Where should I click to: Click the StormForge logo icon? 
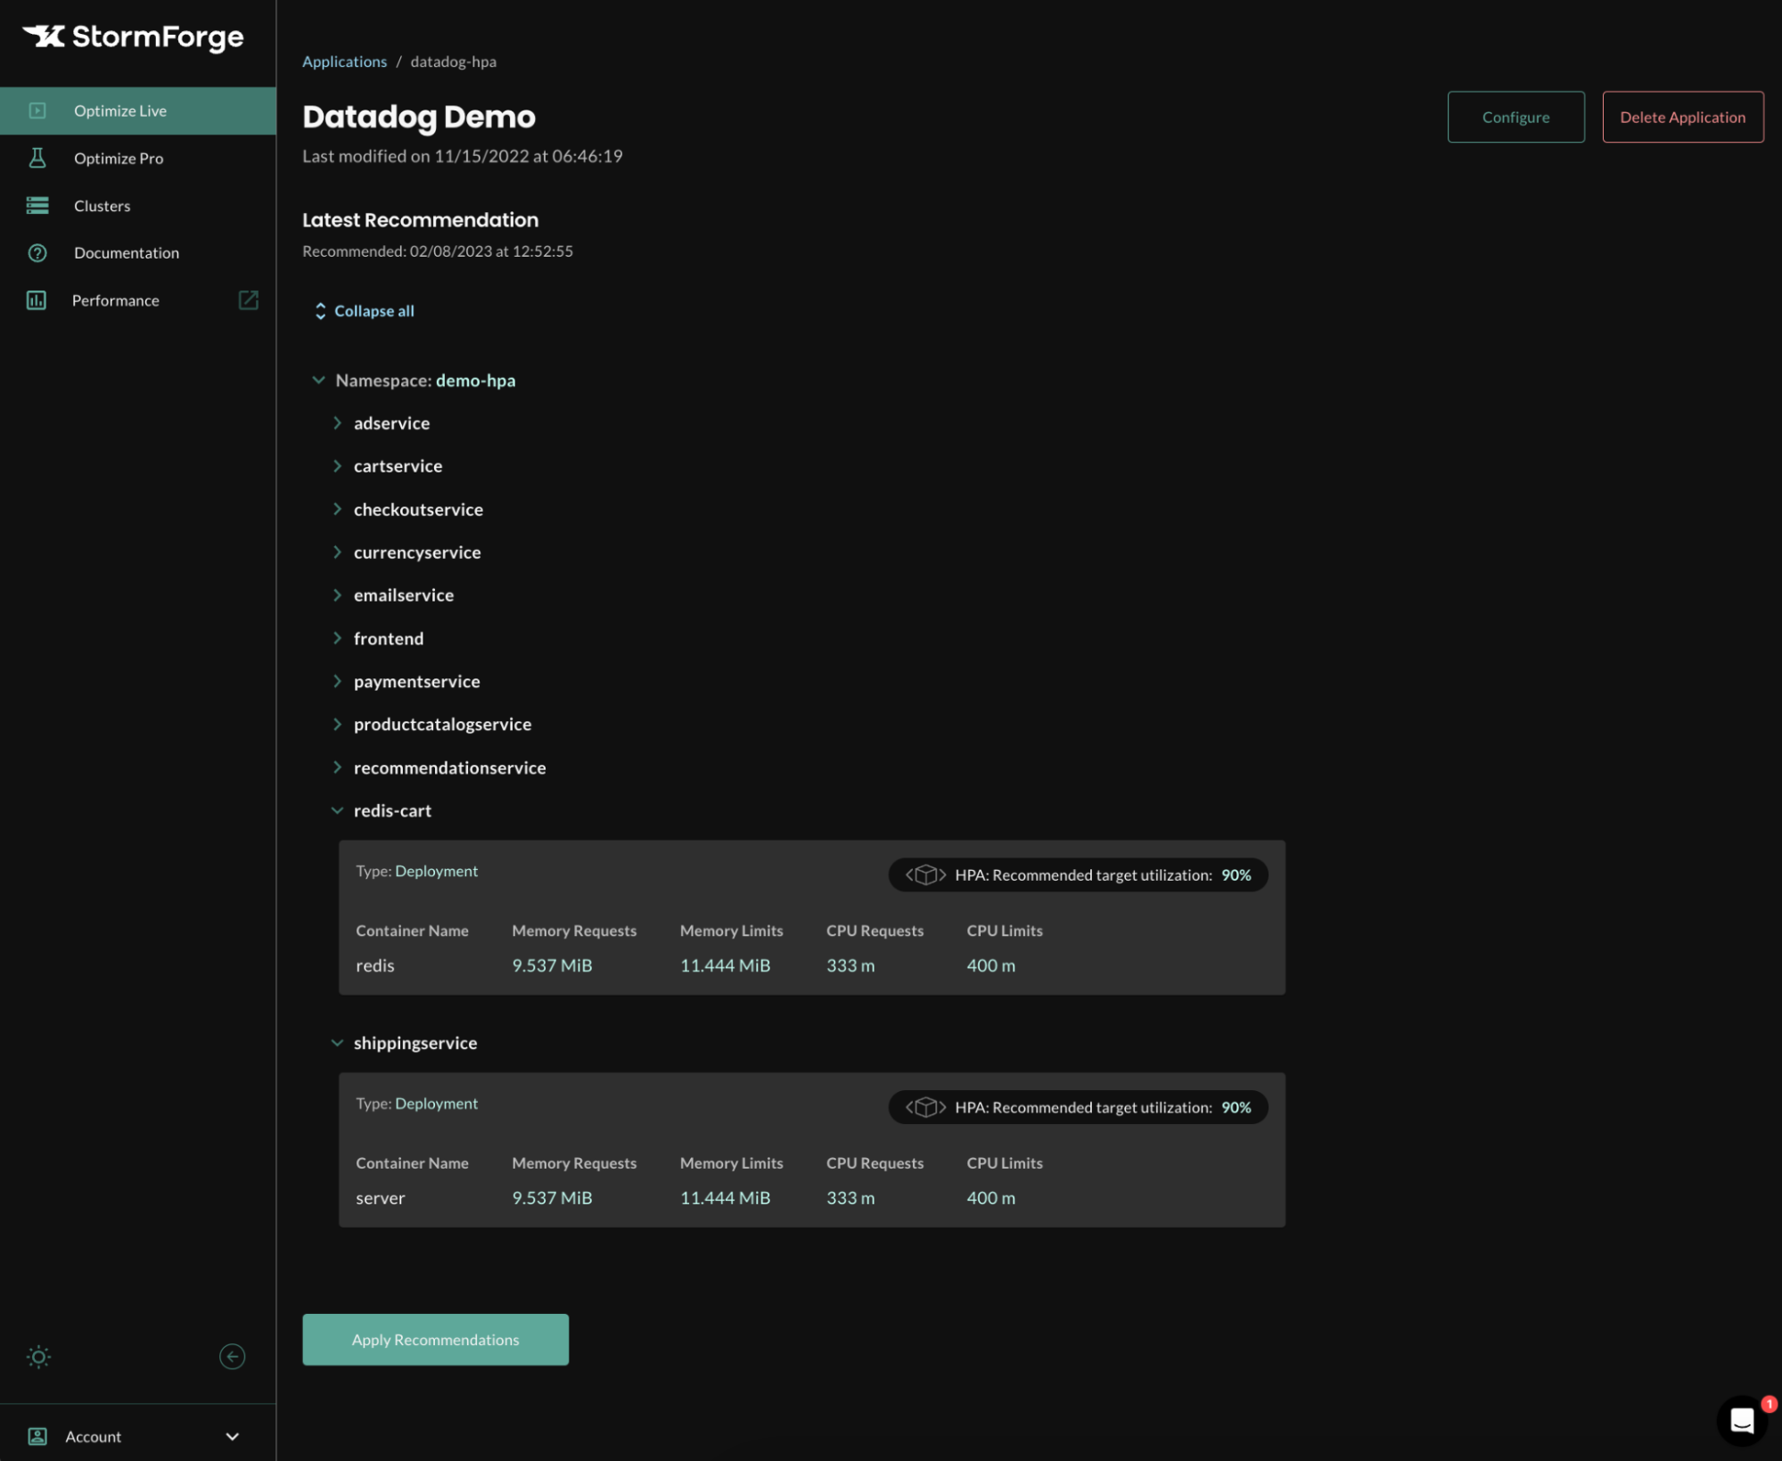point(44,36)
